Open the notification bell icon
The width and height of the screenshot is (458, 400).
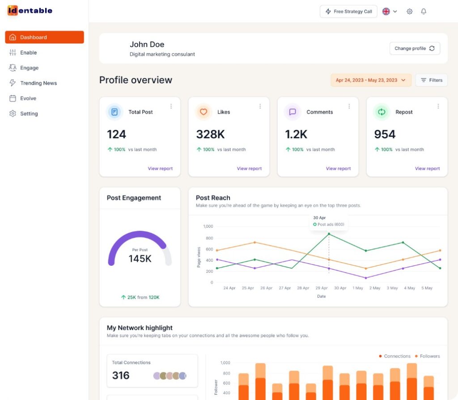click(x=424, y=11)
